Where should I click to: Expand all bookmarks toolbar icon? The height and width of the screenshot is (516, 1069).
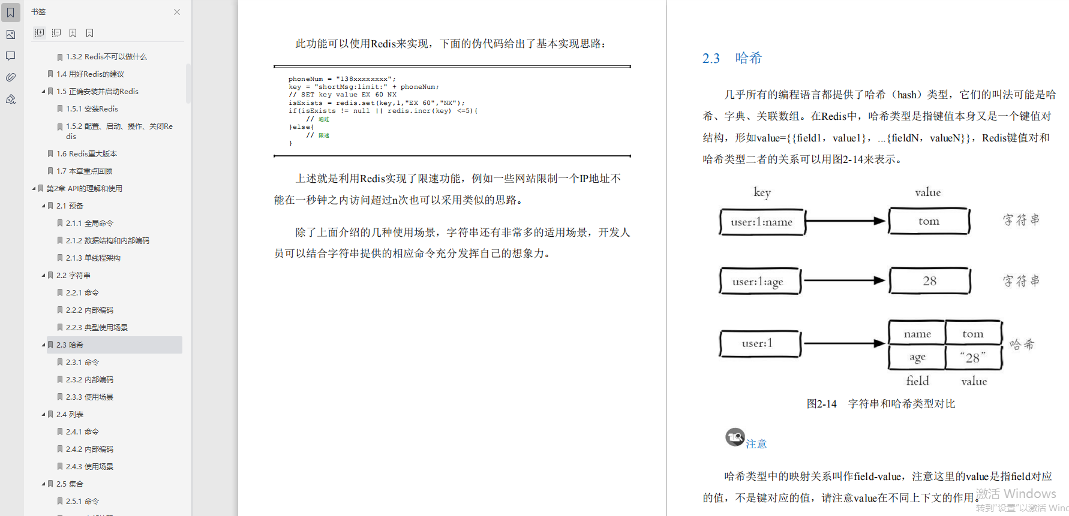pyautogui.click(x=40, y=33)
